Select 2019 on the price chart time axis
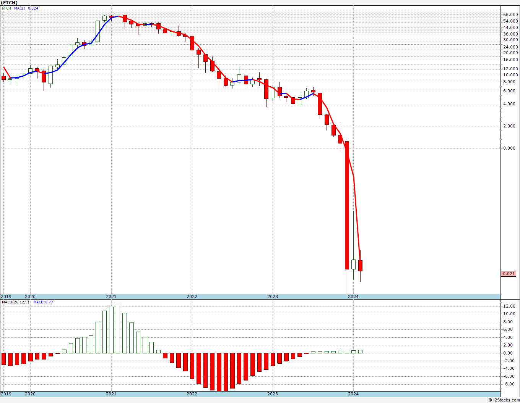This screenshot has width=520, height=403. pos(6,297)
